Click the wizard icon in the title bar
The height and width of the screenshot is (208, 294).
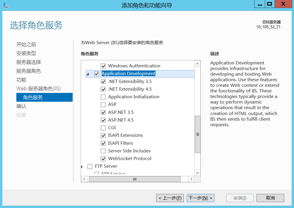[6, 5]
